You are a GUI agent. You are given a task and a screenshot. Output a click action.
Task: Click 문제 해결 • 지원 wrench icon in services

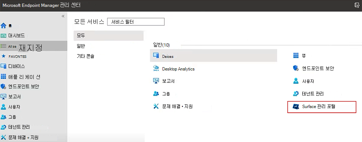coord(156,106)
